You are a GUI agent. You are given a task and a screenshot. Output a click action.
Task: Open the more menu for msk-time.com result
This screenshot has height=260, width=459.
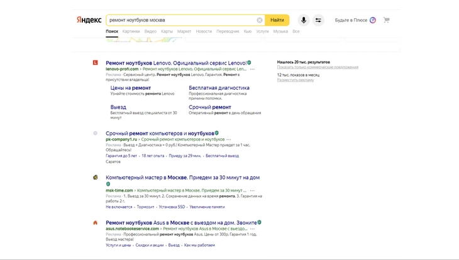click(252, 190)
